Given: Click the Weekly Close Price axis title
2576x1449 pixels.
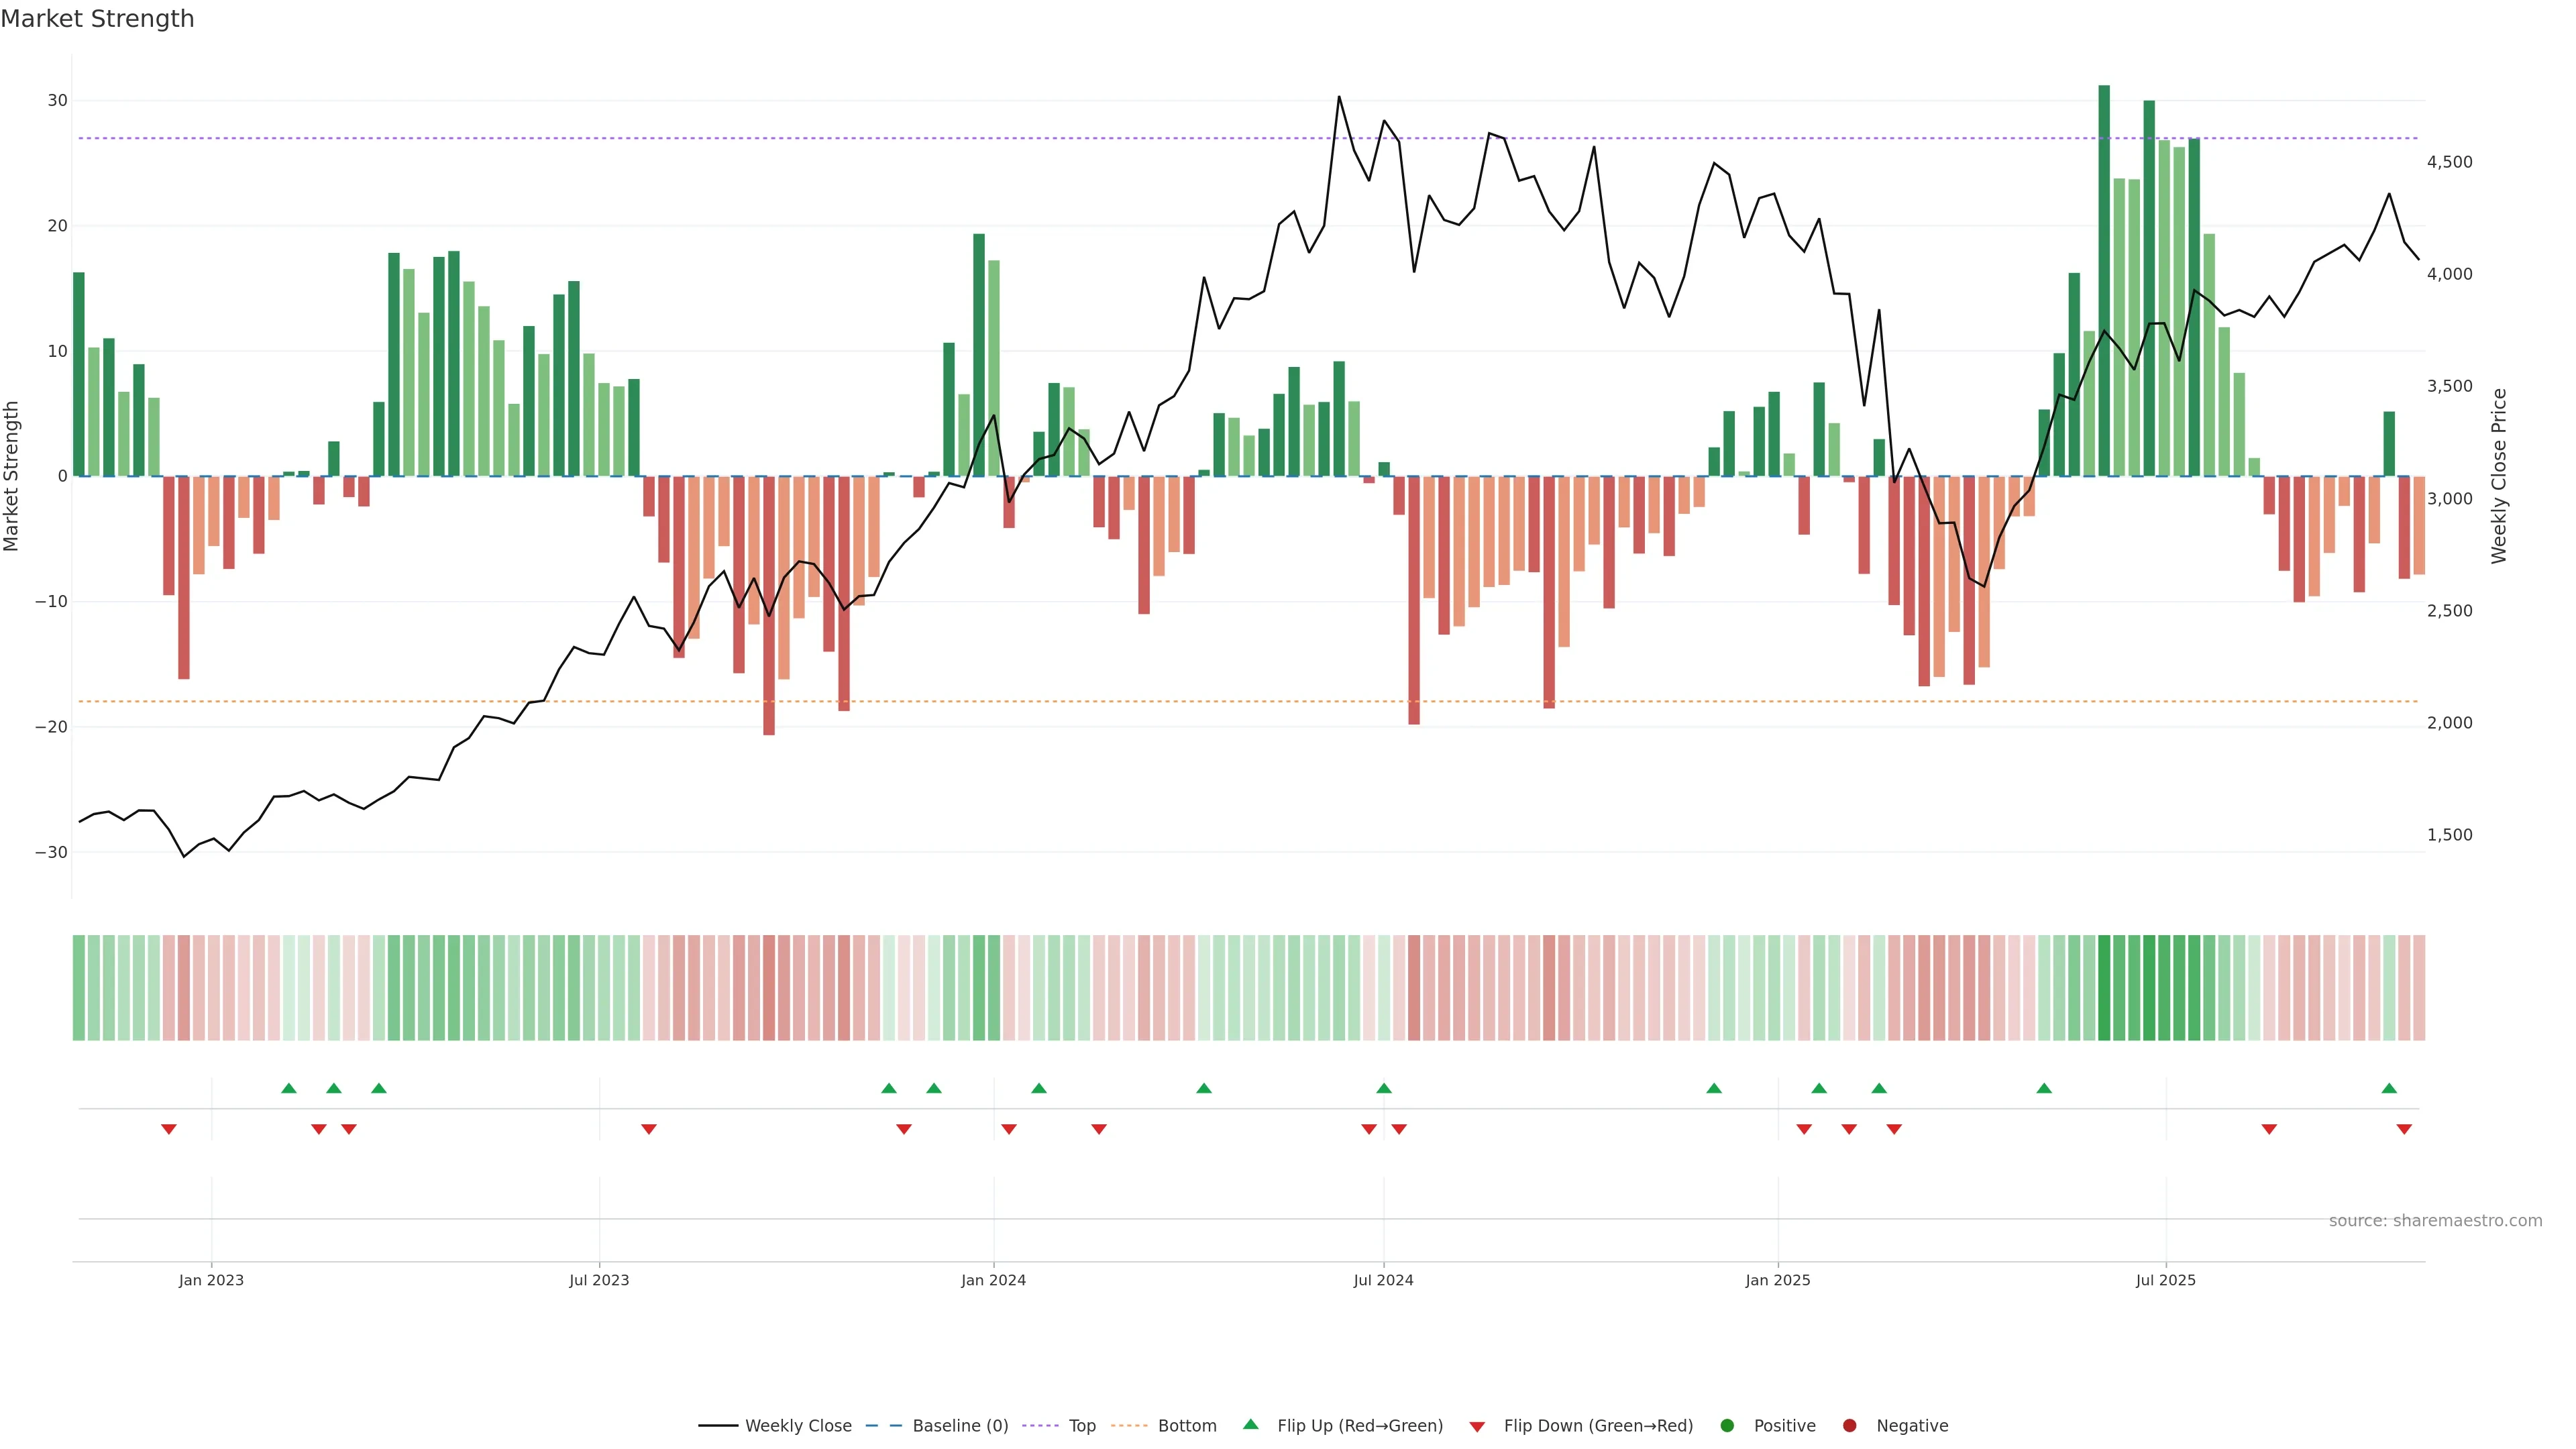Looking at the screenshot, I should pyautogui.click(x=2500, y=476).
